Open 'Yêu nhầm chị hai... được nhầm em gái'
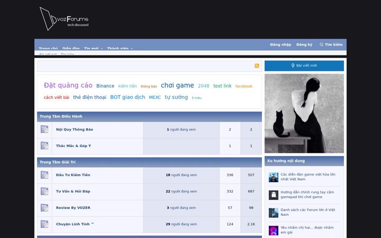Screen dimensions: 381x238 [x=307, y=230]
